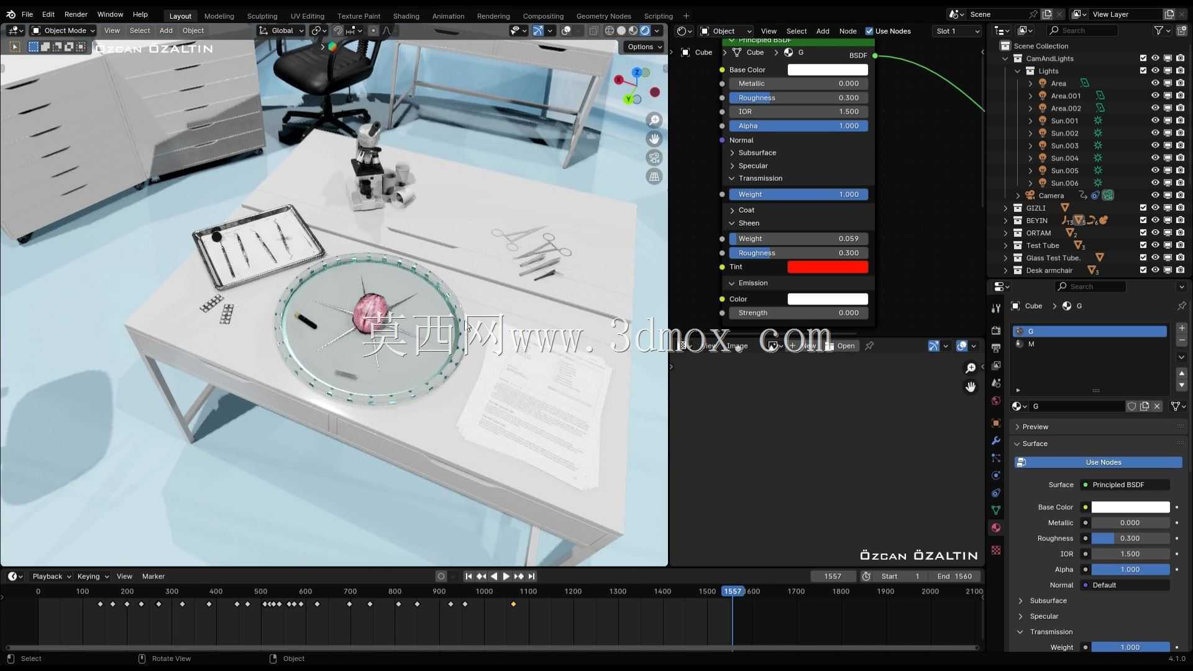Open the Object Mode dropdown
This screenshot has height=671, width=1193.
(63, 30)
